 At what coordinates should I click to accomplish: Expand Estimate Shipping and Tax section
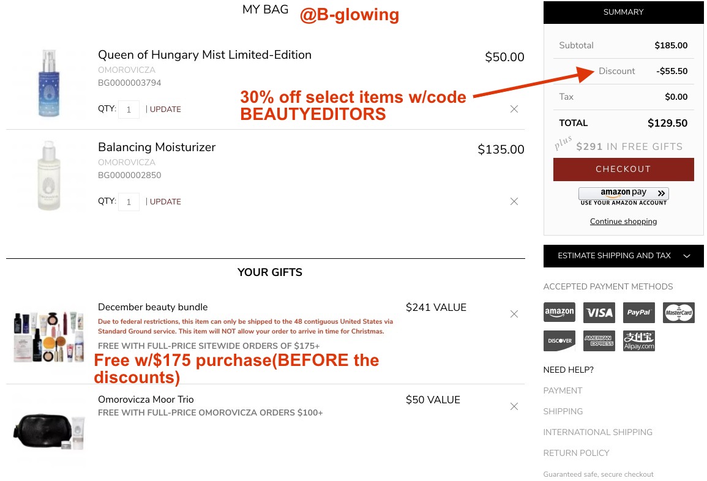(x=624, y=256)
